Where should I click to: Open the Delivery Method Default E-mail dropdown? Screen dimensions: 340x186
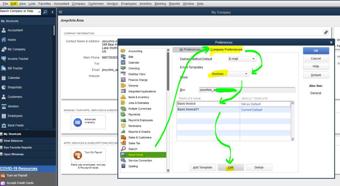[242, 59]
